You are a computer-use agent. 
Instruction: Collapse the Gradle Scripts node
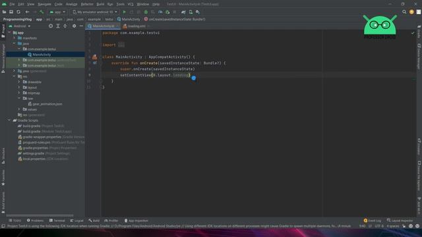click(x=10, y=120)
